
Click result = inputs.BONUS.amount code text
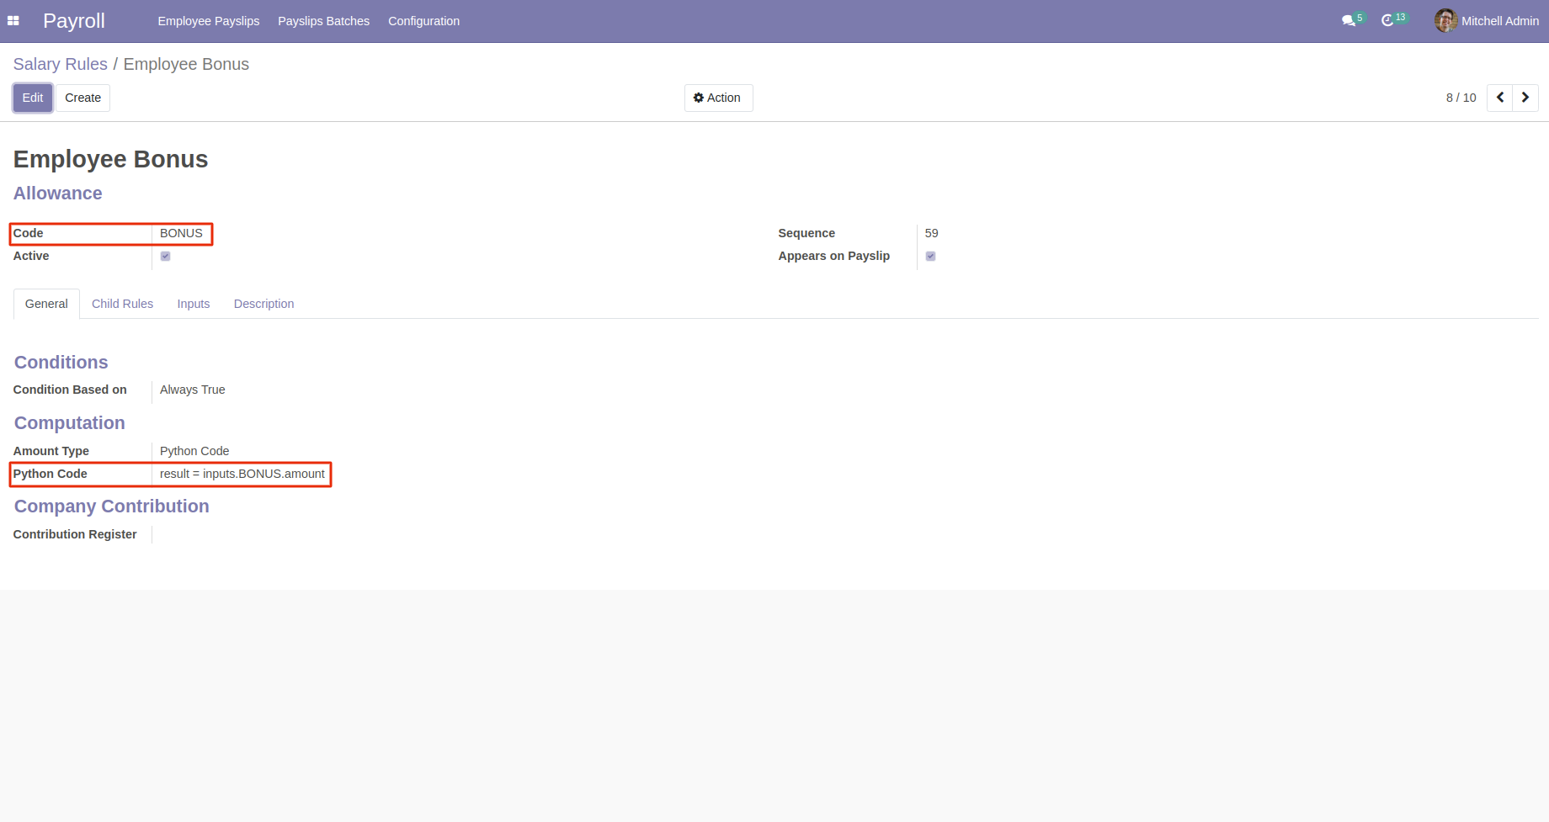pyautogui.click(x=242, y=474)
